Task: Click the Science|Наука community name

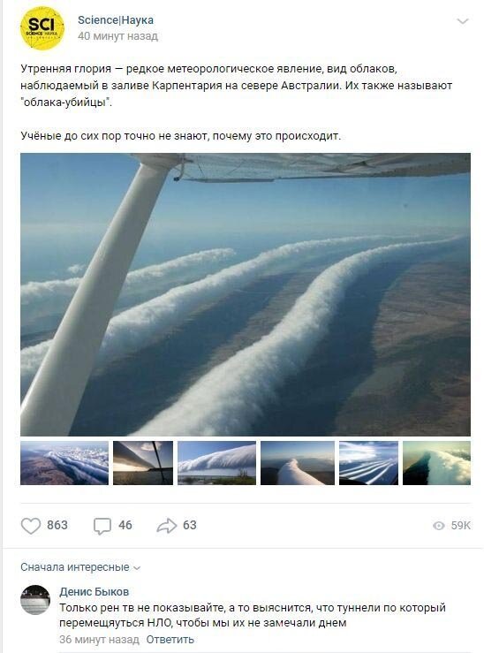Action: click(x=116, y=20)
